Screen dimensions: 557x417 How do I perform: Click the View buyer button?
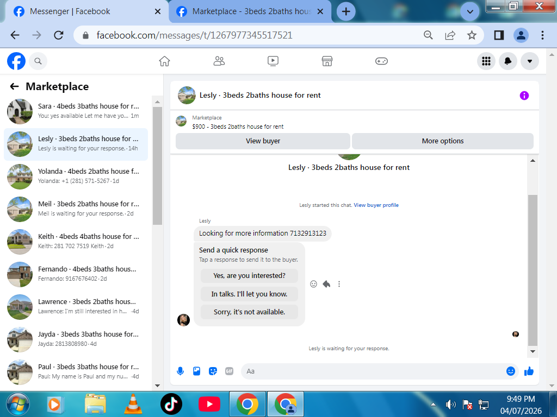[x=263, y=141]
